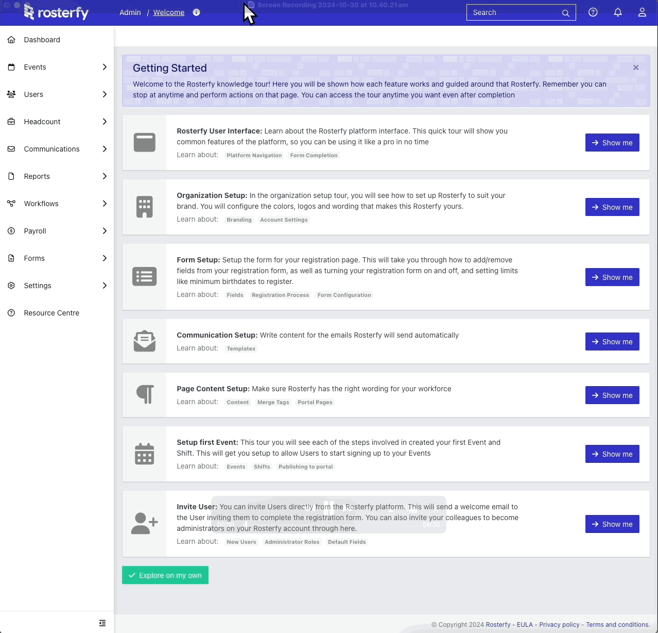
Task: Open the Rosterfy footer link
Action: tap(498, 625)
